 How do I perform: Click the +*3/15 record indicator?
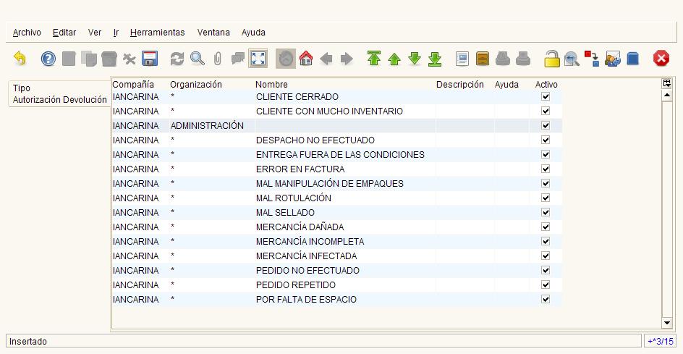(661, 341)
